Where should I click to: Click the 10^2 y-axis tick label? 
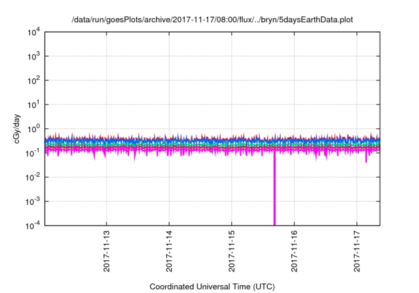[x=33, y=80]
